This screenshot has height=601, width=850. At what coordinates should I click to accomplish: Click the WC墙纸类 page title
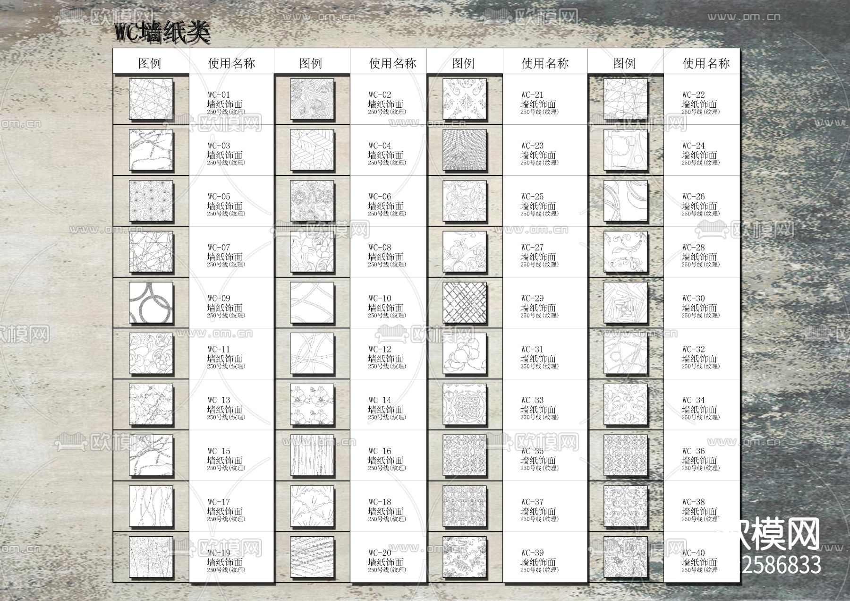161,32
